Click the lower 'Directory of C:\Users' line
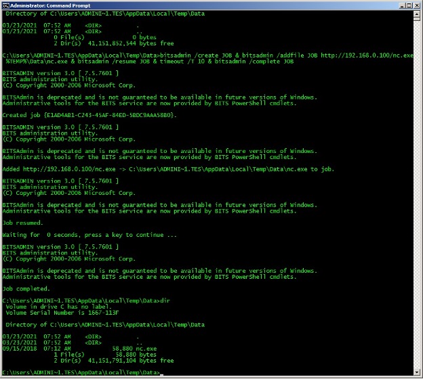This screenshot has width=423, height=379. (105, 325)
